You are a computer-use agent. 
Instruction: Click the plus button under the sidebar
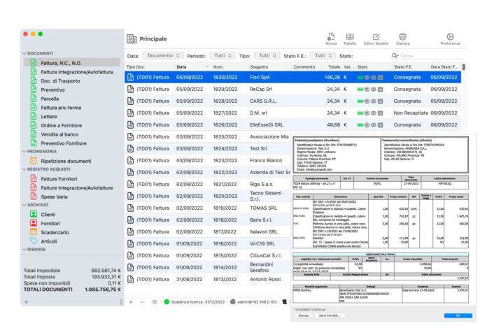click(x=26, y=301)
